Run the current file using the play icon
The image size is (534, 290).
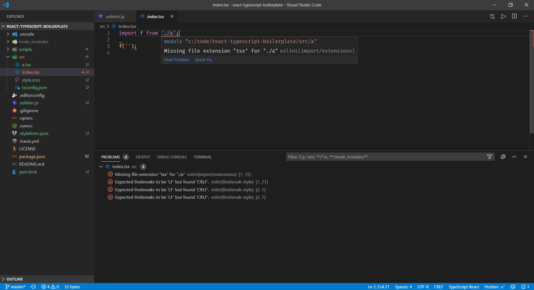tap(503, 16)
